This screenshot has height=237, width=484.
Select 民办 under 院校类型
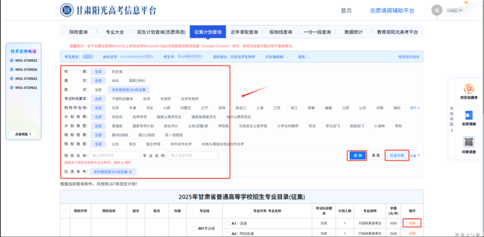tap(132, 144)
